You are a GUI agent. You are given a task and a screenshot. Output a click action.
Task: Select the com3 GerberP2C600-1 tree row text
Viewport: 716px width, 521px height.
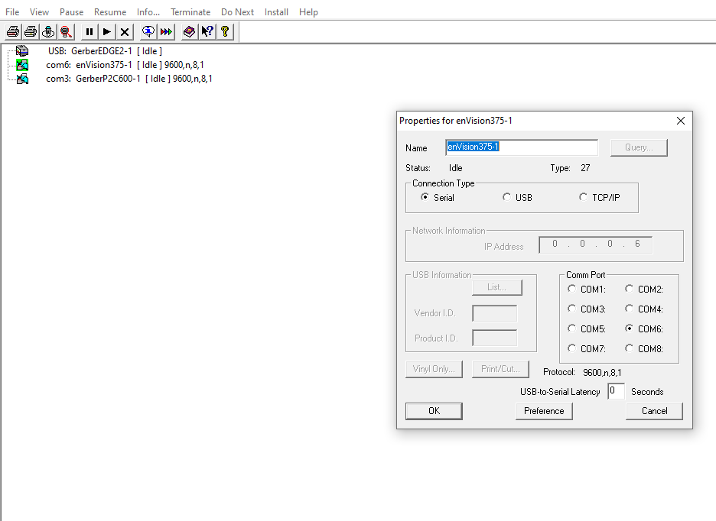point(129,79)
